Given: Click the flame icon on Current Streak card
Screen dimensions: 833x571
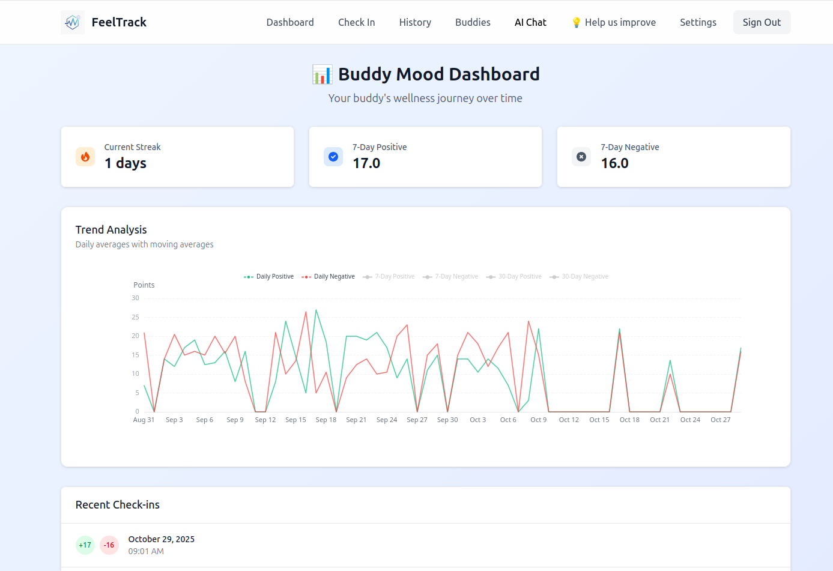Looking at the screenshot, I should [85, 157].
